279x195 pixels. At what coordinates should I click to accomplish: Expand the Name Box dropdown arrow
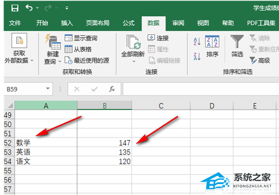(x=48, y=89)
